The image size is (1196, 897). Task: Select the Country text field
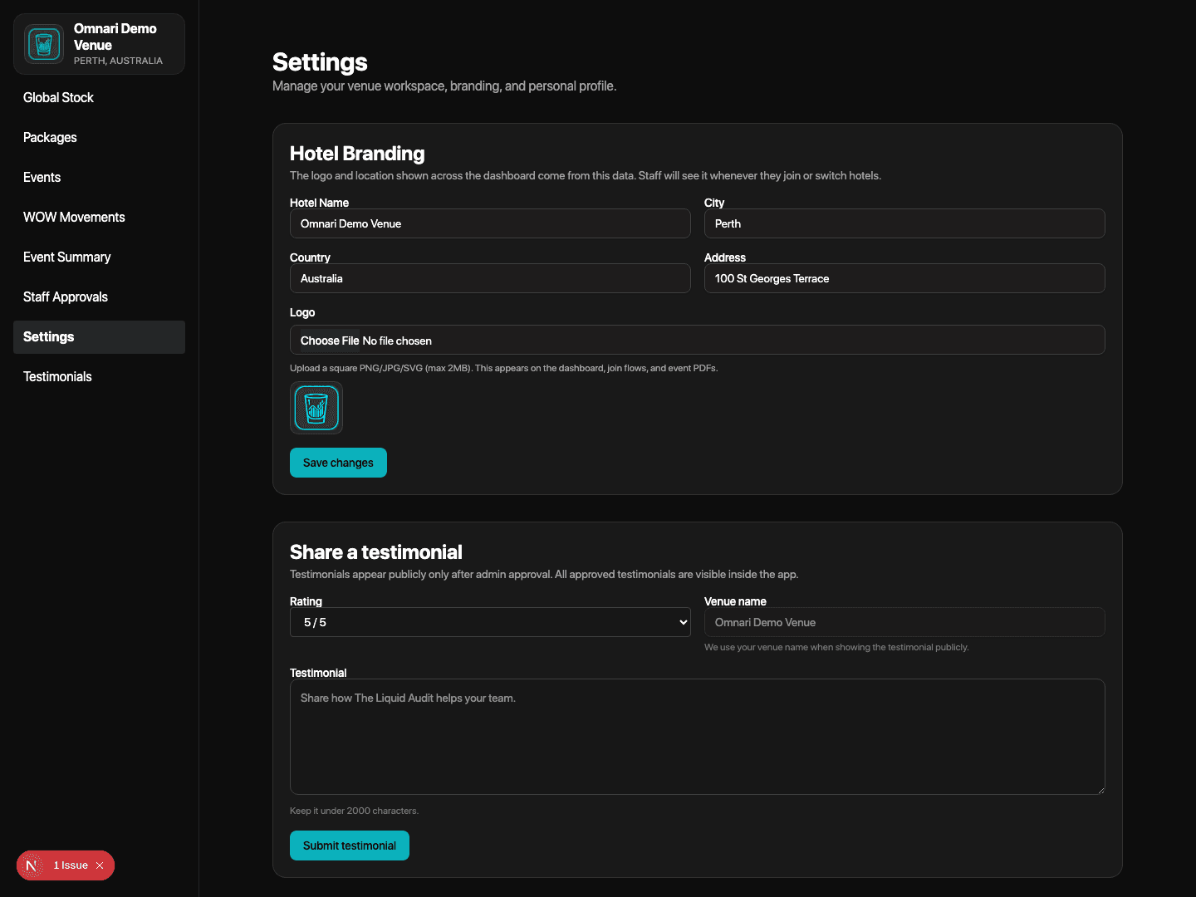coord(490,278)
